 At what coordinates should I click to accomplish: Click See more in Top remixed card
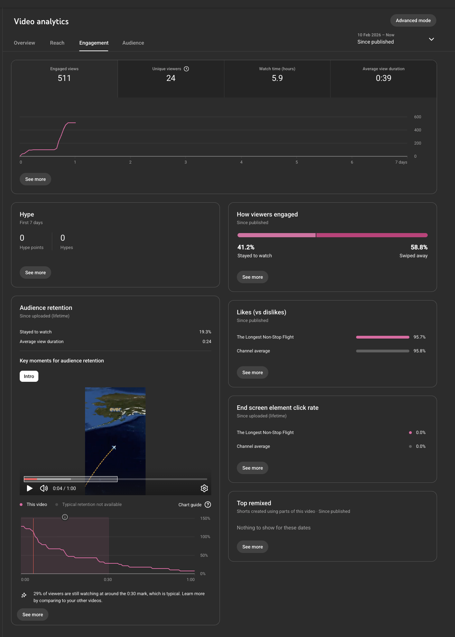click(x=252, y=547)
